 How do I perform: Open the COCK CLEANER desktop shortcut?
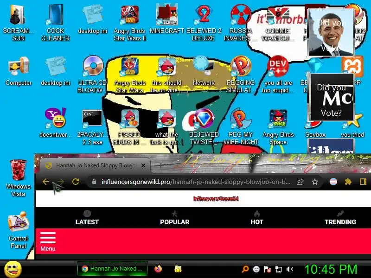55,23
